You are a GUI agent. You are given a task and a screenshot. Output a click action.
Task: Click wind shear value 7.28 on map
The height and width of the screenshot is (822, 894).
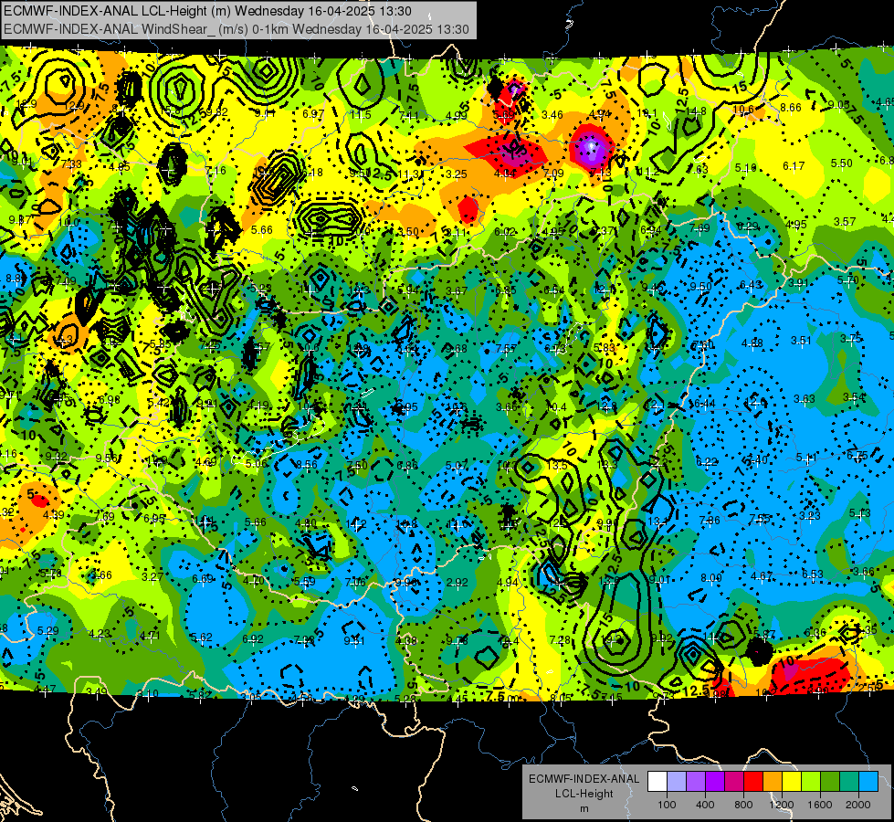[x=560, y=640]
